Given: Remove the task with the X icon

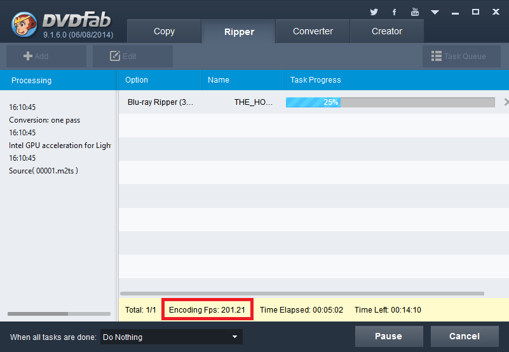Looking at the screenshot, I should pos(506,102).
